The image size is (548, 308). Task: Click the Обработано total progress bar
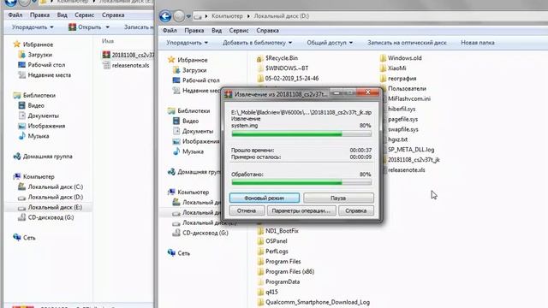[x=301, y=182]
